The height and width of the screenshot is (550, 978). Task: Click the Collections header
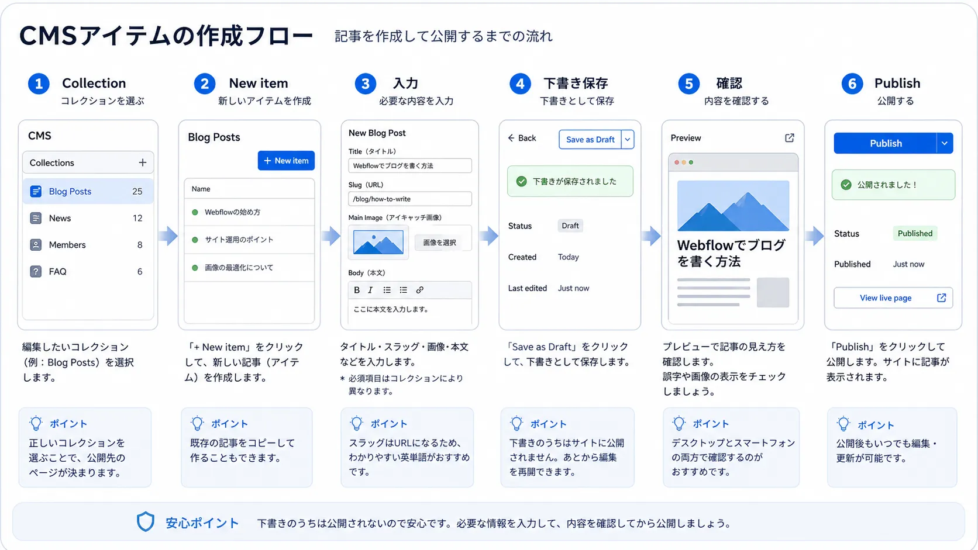(x=88, y=162)
